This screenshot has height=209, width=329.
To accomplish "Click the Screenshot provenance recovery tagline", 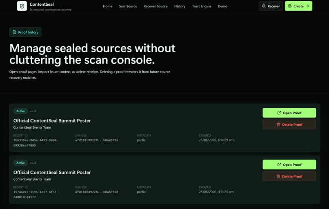I will click(50, 10).
